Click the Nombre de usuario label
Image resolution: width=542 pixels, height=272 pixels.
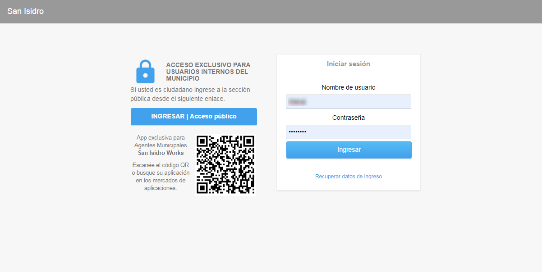(x=349, y=87)
